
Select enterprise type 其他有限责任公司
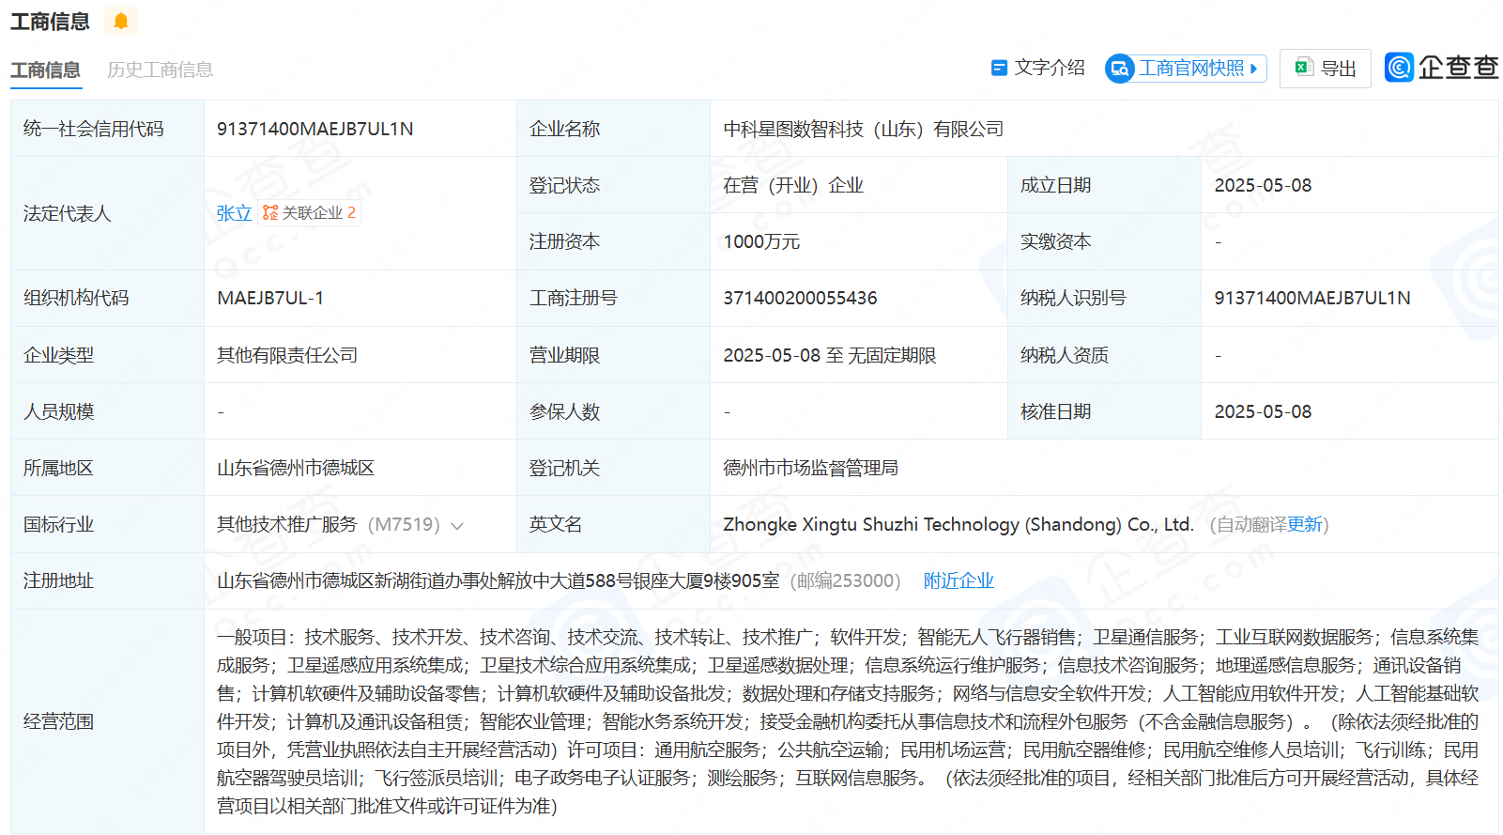[287, 355]
